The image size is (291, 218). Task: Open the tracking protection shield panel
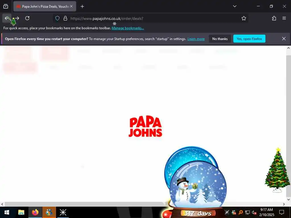[57, 18]
